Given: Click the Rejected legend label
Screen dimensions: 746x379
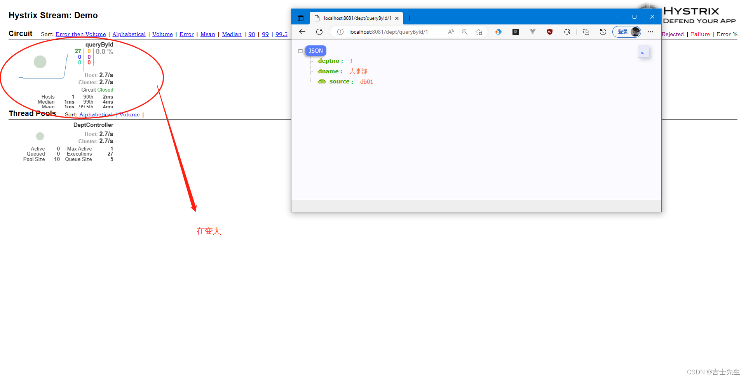Looking at the screenshot, I should click(x=673, y=34).
